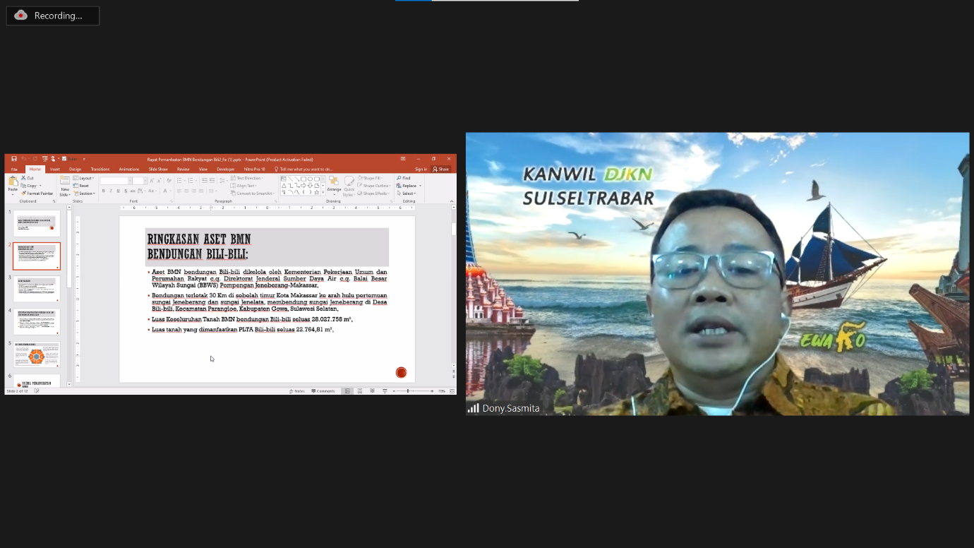This screenshot has width=974, height=548.
Task: Expand the Shape Fill dropdown
Action: click(x=373, y=178)
